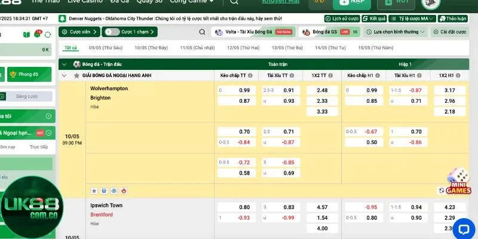Collapse the Bóng đá - Trận đấu section
The image size is (478, 239).
click(65, 64)
